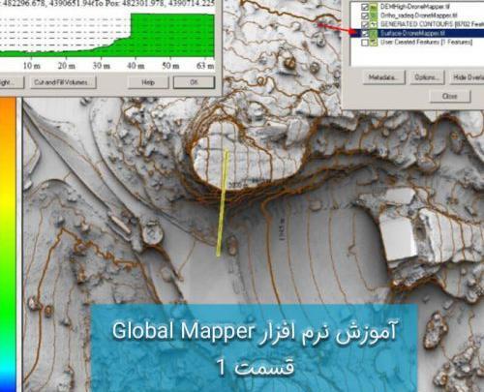Image resolution: width=484 pixels, height=392 pixels.
Task: Click the Surface-DroneMapper.tif layer type icon
Action: 374,33
